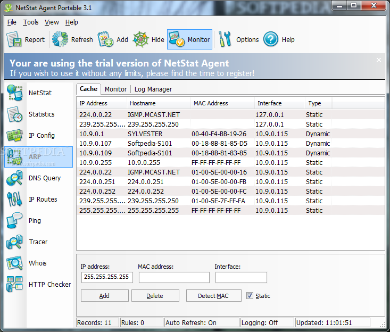Open the Statistics sidebar tool
This screenshot has height=332, width=390.
(x=38, y=114)
